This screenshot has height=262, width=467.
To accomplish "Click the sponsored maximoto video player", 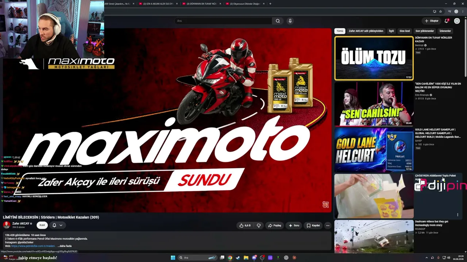I will (x=167, y=120).
